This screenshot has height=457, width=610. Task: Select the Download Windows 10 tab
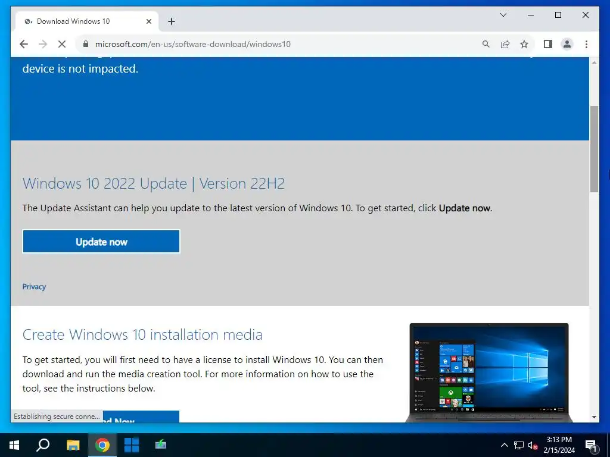coord(87,21)
